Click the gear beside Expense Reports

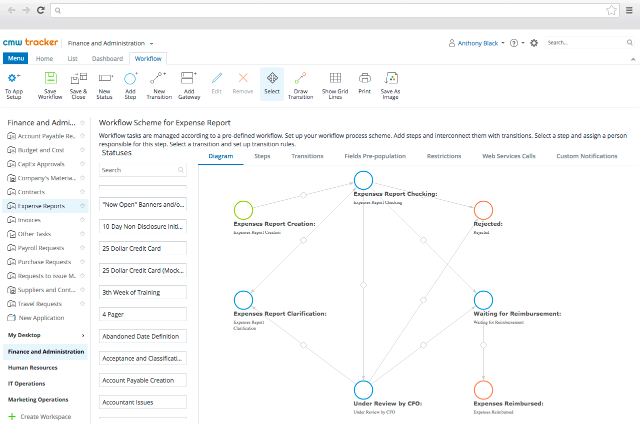tap(82, 206)
